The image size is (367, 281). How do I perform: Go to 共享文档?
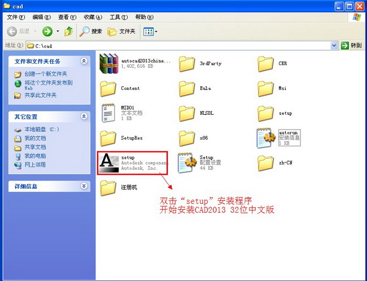tap(36, 147)
